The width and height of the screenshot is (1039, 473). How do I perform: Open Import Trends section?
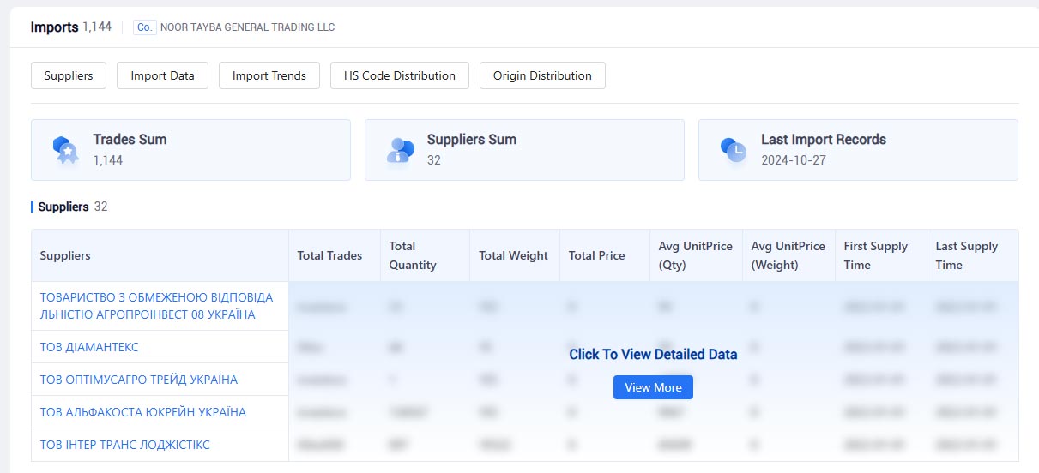click(x=269, y=75)
